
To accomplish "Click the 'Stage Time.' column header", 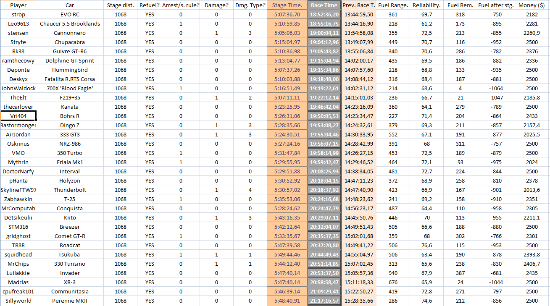I will point(287,5).
